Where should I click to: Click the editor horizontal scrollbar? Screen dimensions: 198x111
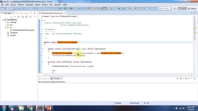(x=118, y=74)
